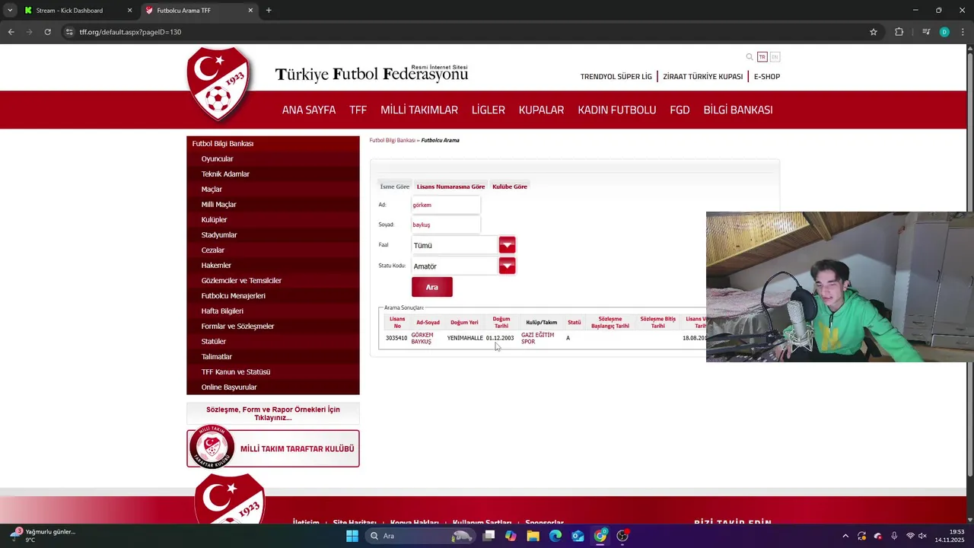Open E-SHOP link
Viewport: 974px width, 548px height.
click(x=767, y=76)
